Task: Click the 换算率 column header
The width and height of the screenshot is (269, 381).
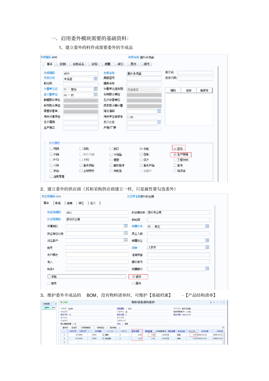Action: pyautogui.click(x=204, y=90)
